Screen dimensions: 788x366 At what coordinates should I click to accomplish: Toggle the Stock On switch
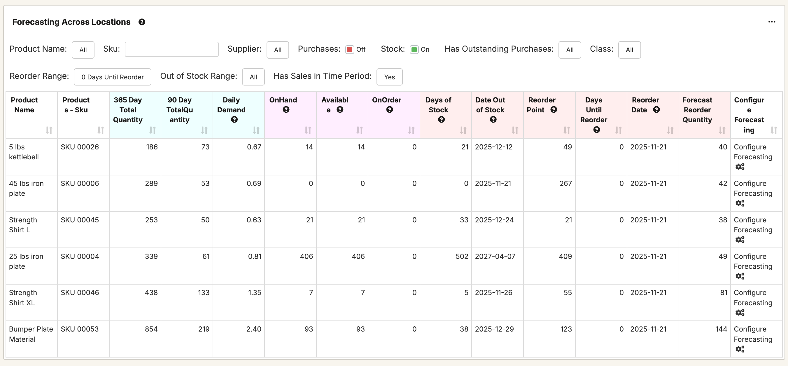[x=414, y=50]
